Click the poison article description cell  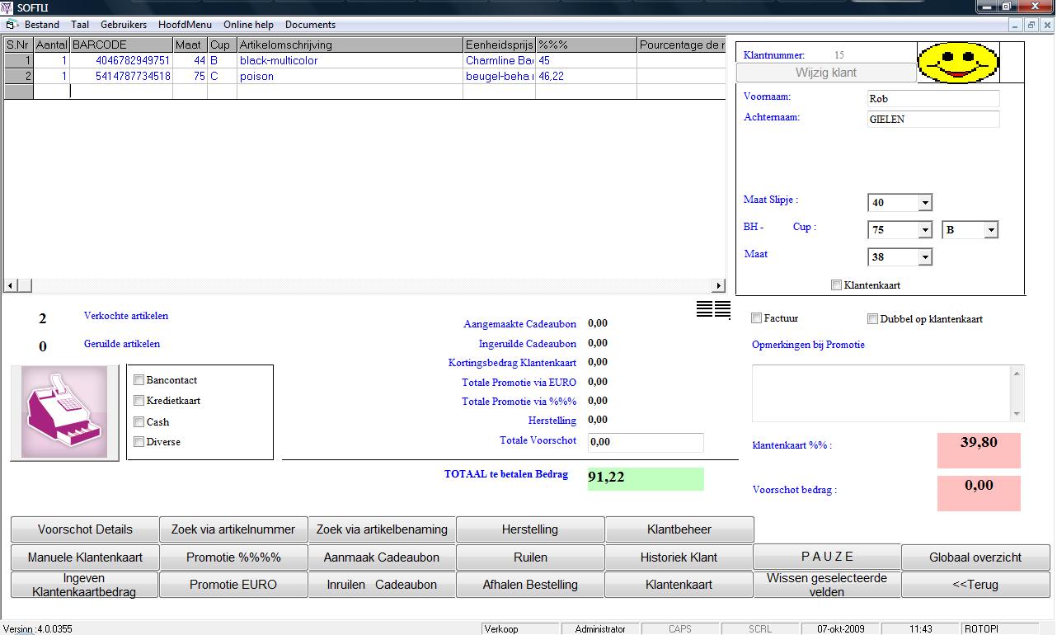point(350,77)
